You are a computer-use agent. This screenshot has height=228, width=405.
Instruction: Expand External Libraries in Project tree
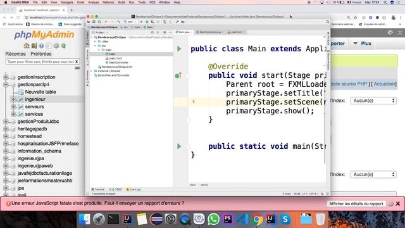coord(92,71)
